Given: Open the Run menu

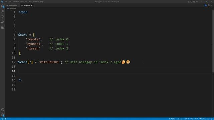Looking at the screenshot, I should point(30,2).
